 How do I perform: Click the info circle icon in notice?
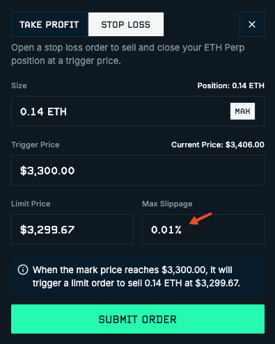(x=23, y=270)
